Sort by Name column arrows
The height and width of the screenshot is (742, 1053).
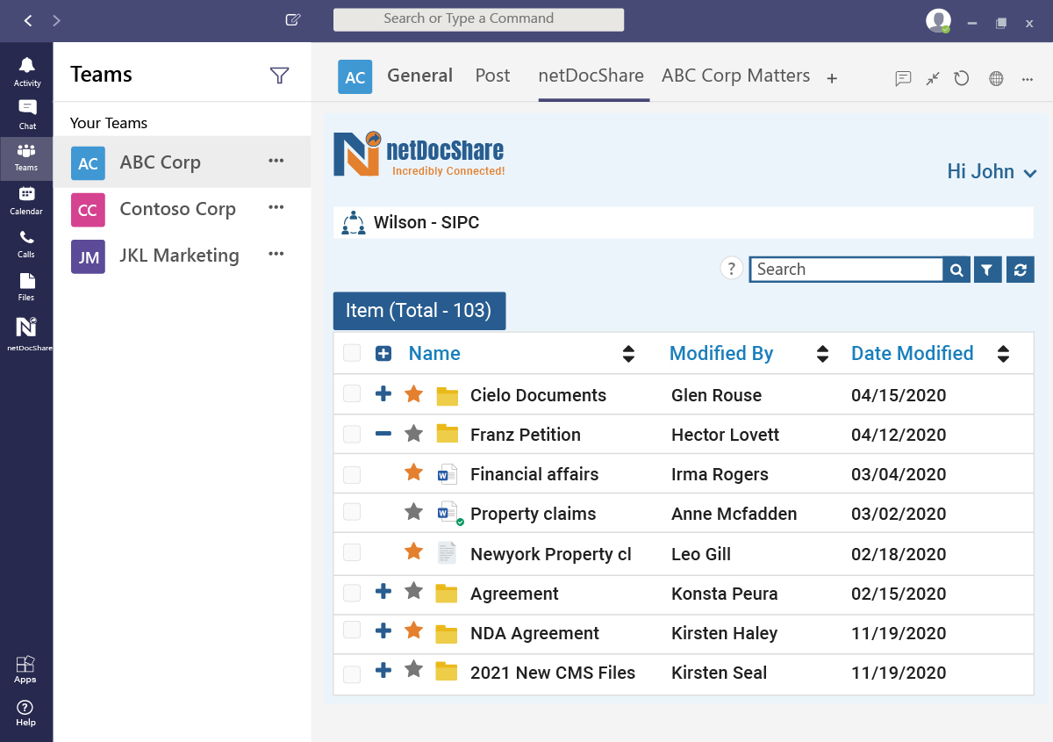click(628, 354)
